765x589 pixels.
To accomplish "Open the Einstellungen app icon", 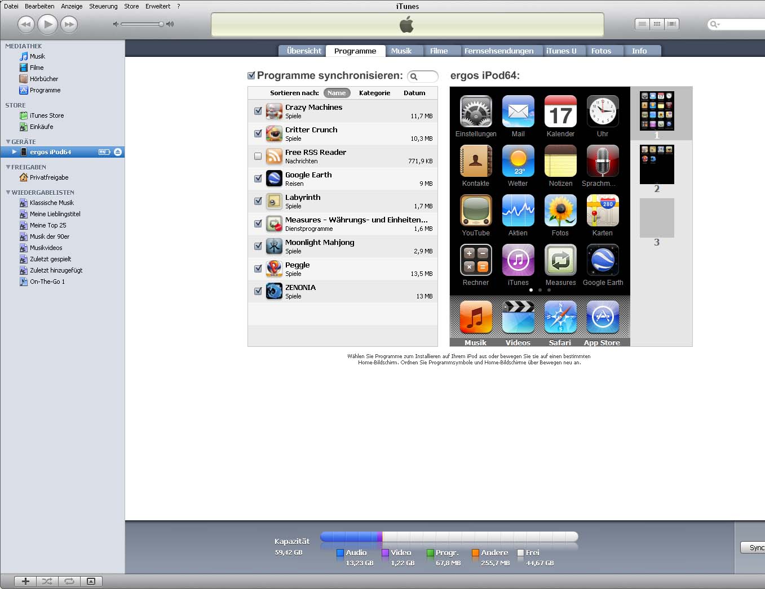I will tap(476, 111).
